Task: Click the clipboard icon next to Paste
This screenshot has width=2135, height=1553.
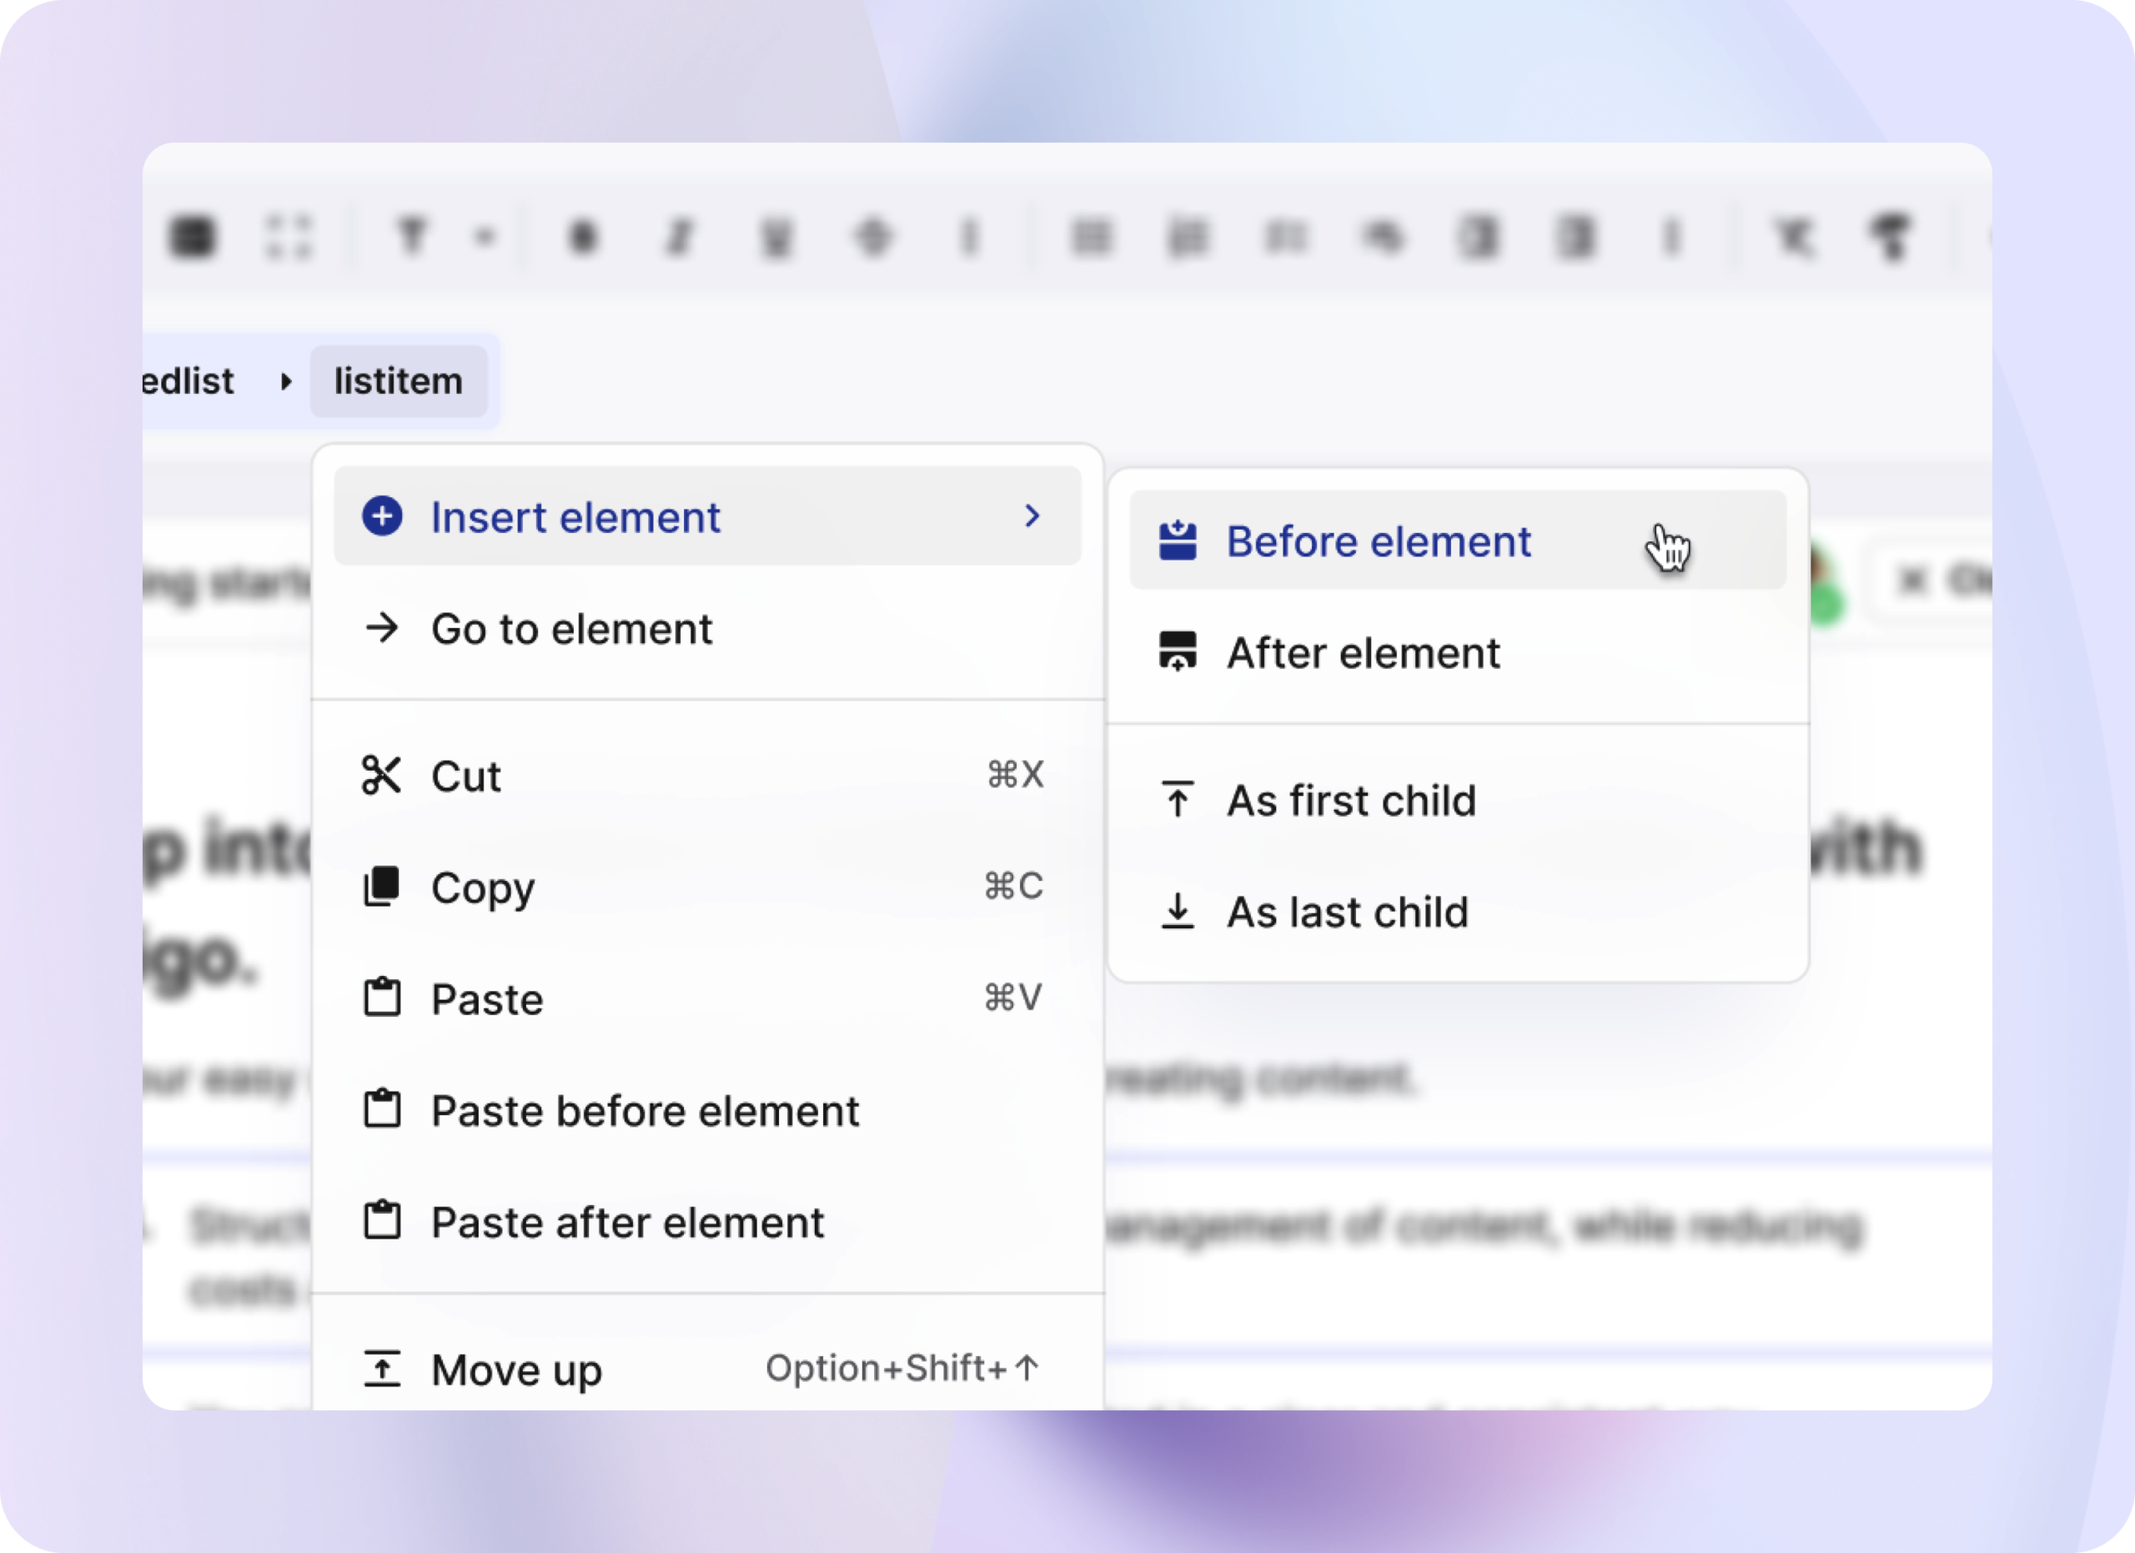Action: [382, 998]
